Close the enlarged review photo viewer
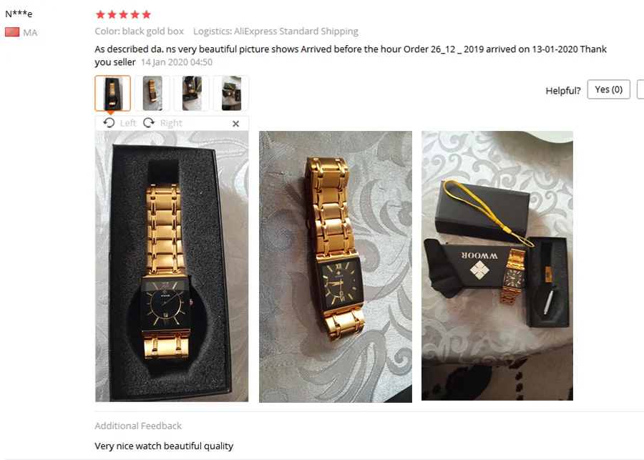 [x=235, y=124]
